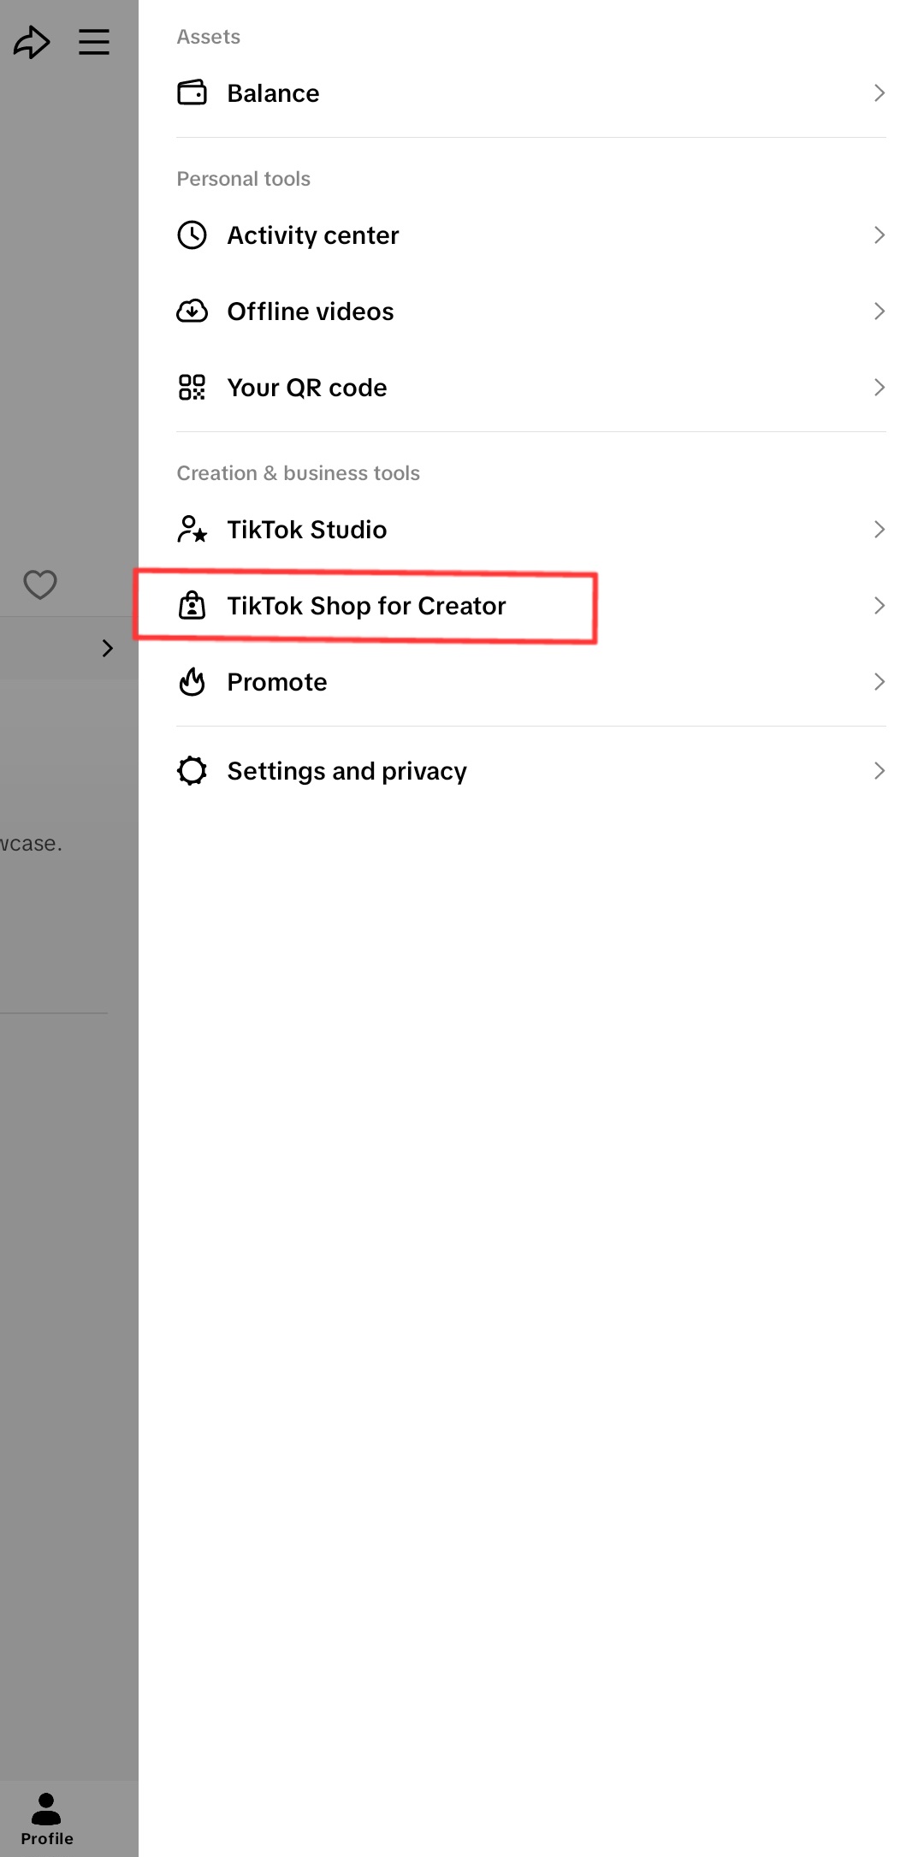
Task: Tap the Profile tab label
Action: 47,1838
